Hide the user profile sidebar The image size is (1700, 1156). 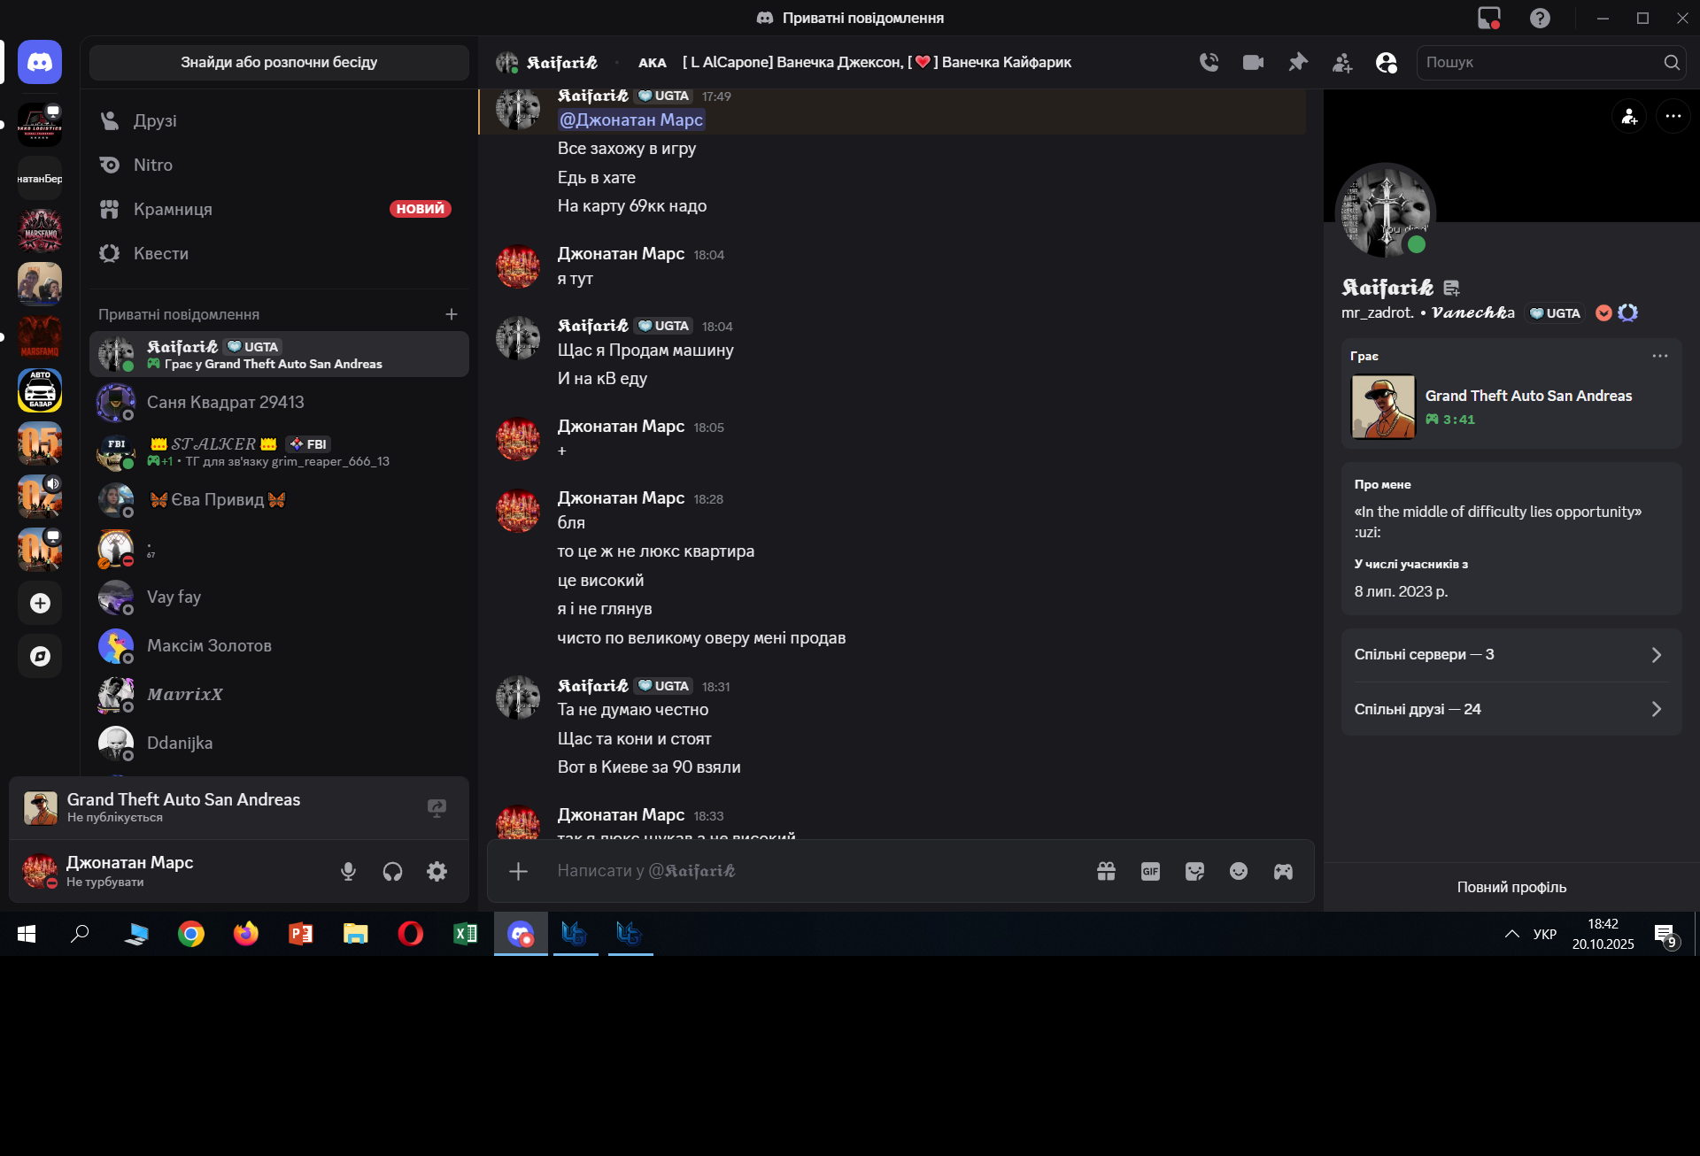(1387, 62)
